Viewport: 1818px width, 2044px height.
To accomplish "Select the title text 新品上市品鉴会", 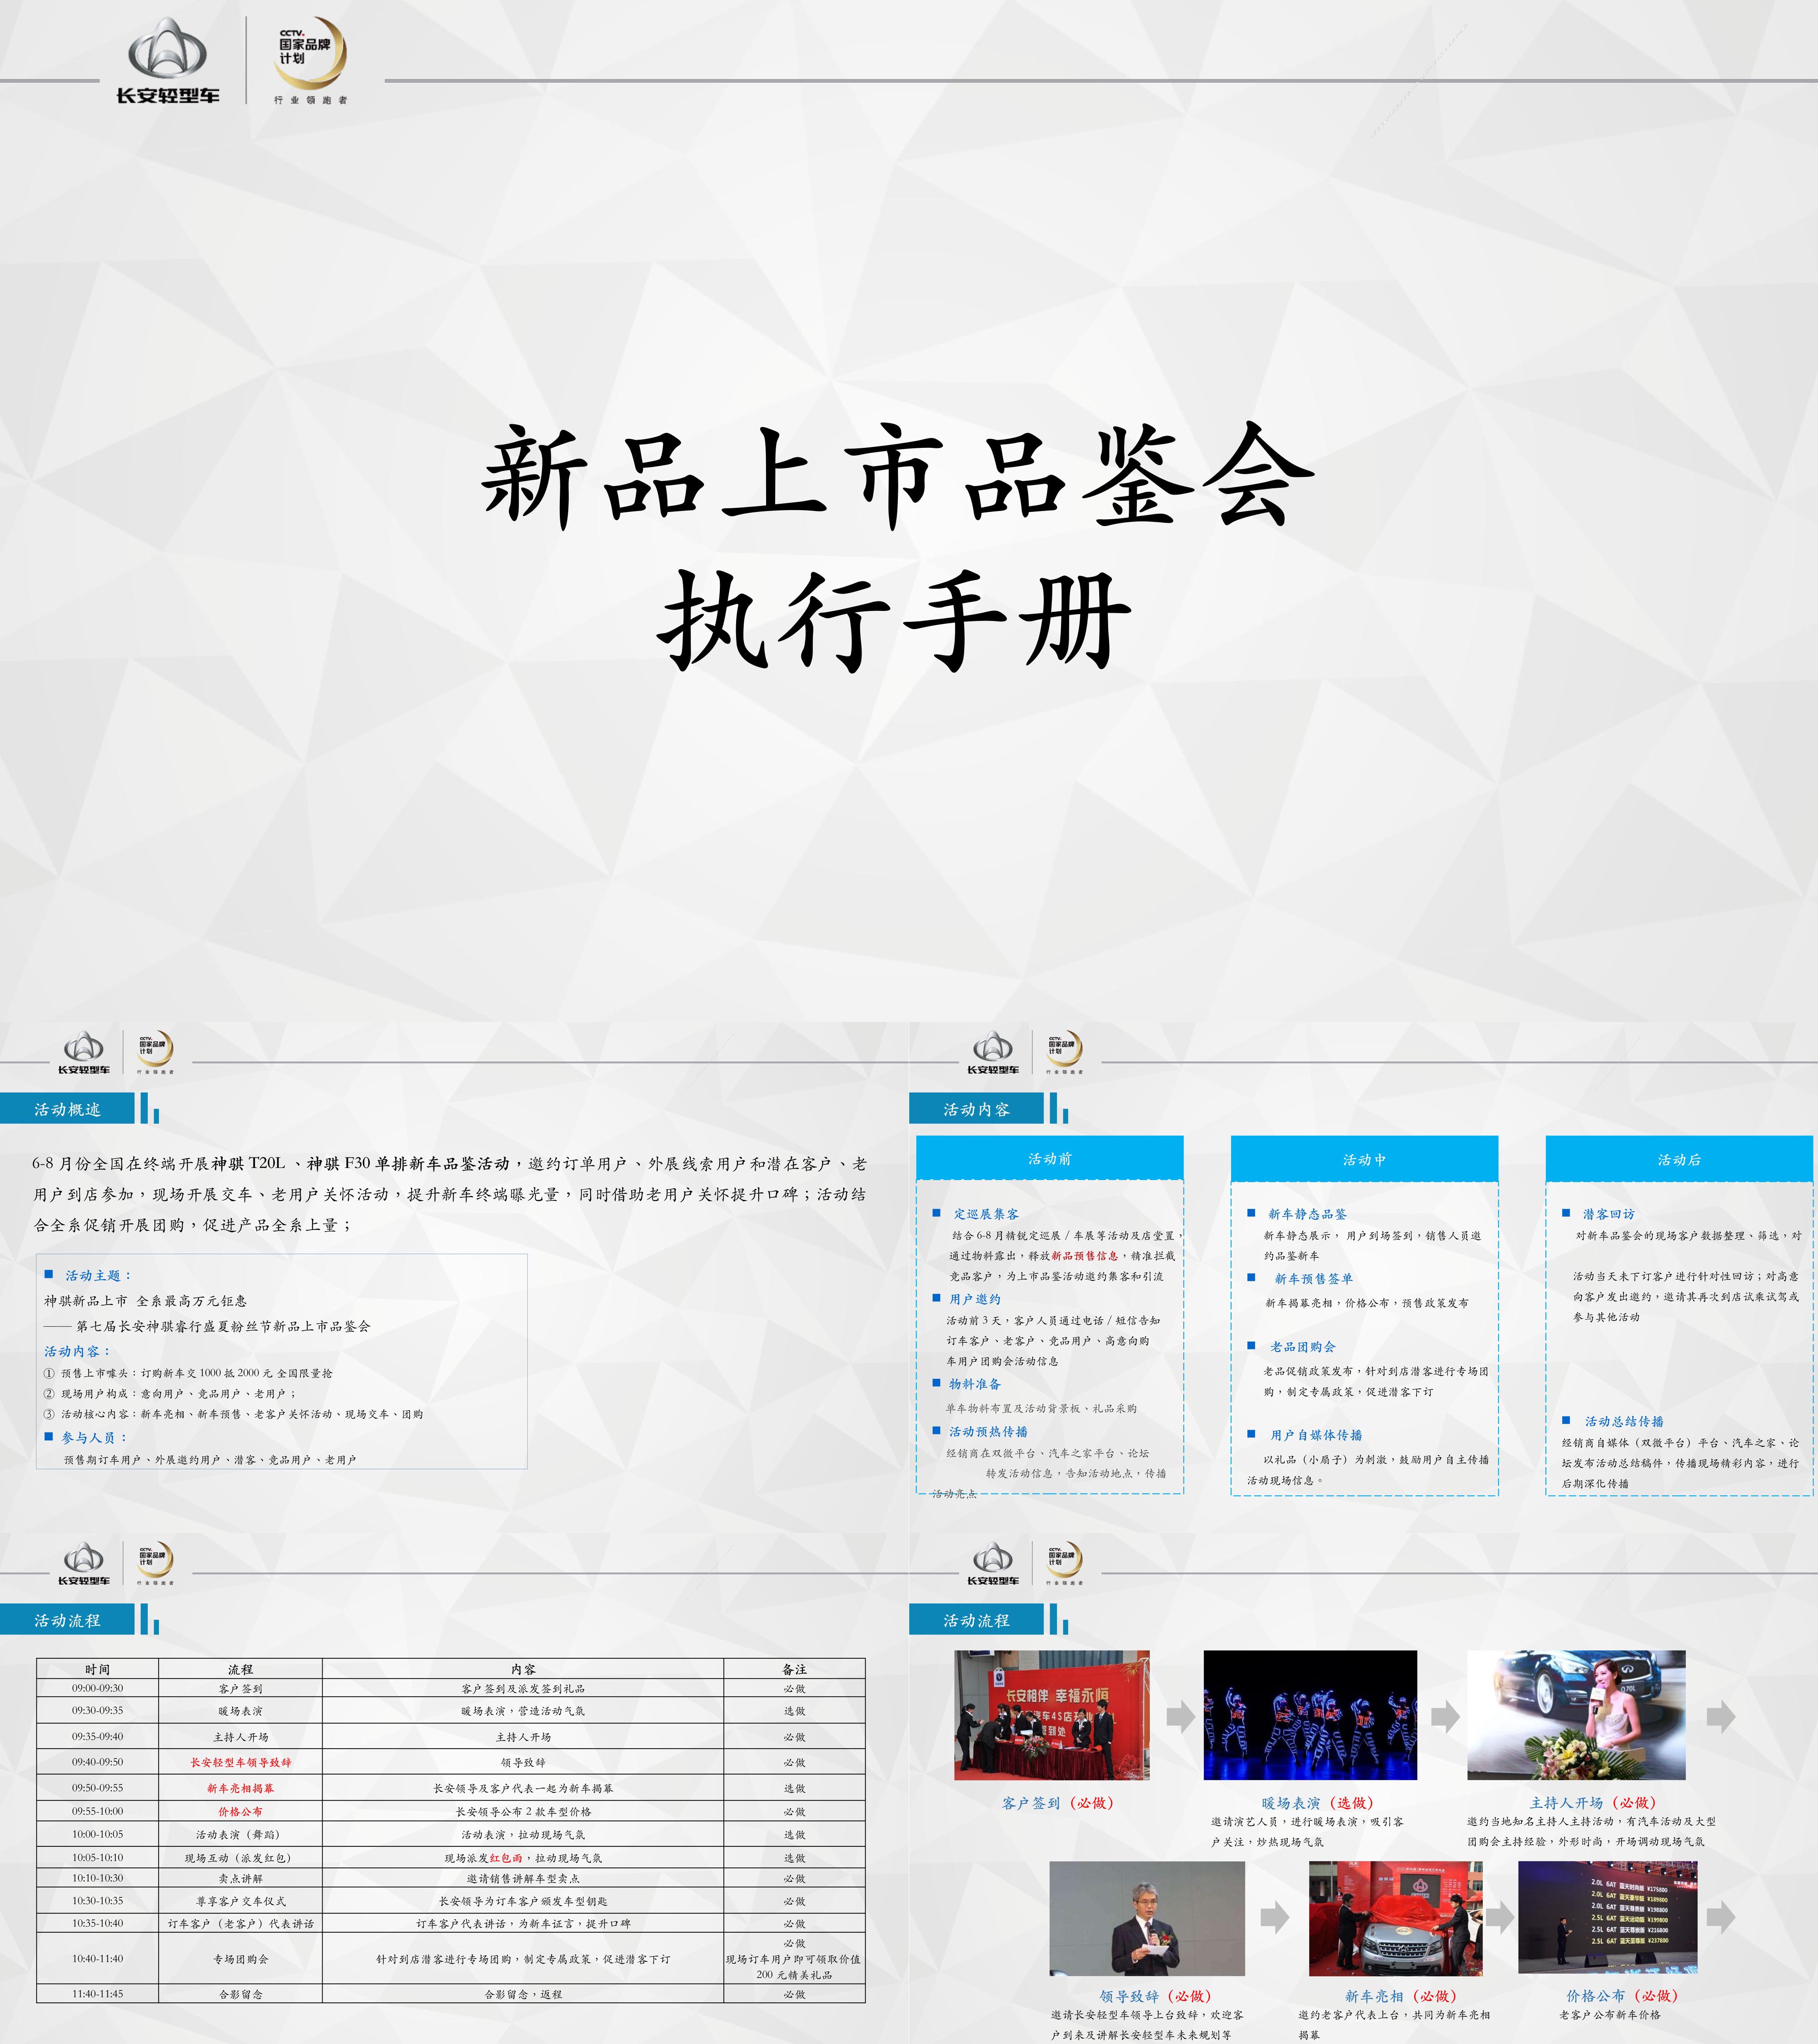I will [x=897, y=477].
